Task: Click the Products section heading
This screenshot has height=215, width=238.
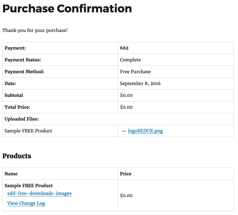Action: pos(17,156)
